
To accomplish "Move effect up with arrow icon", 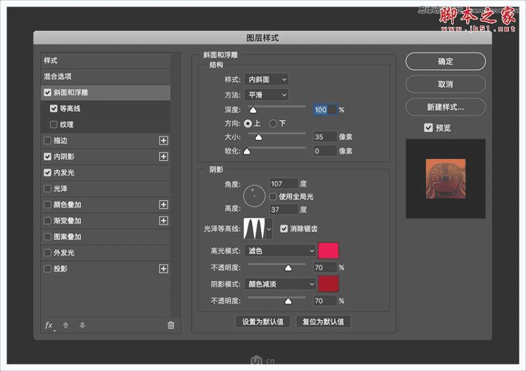I will [x=66, y=325].
